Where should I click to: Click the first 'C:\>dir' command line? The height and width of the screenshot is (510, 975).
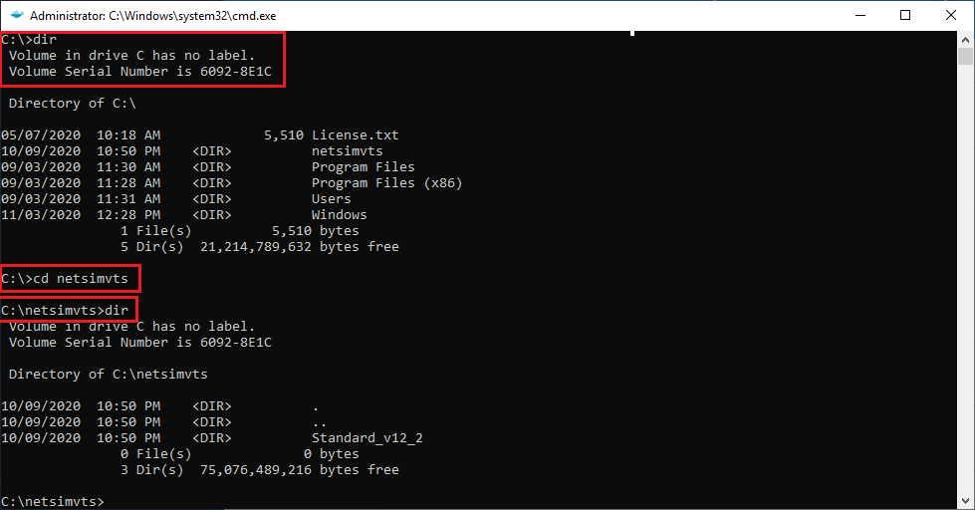click(29, 39)
